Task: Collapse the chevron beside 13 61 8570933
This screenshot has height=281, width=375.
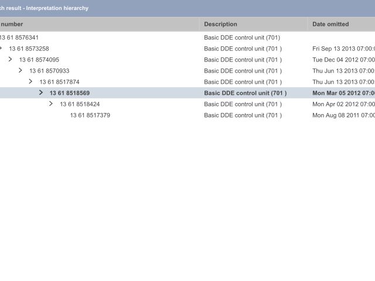Action: click(21, 71)
